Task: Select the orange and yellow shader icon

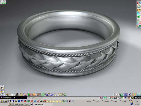Action: click(139, 10)
